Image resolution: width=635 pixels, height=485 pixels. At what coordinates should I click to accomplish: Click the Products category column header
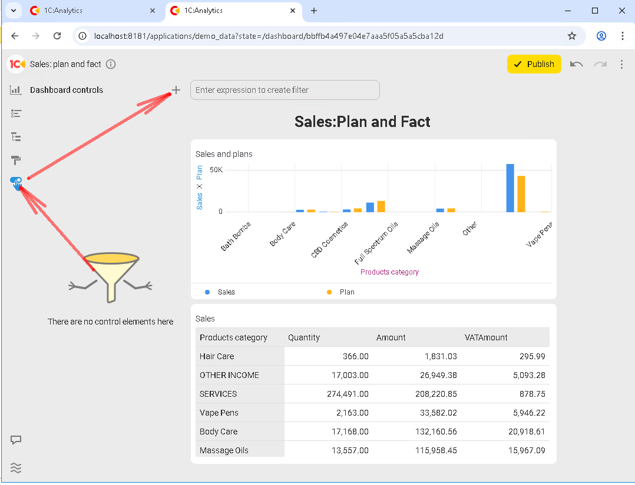[x=234, y=337]
